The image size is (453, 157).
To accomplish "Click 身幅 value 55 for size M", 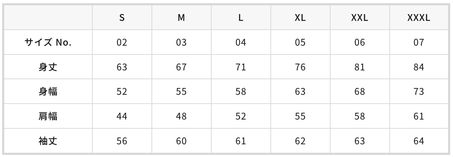I will pos(181,92).
